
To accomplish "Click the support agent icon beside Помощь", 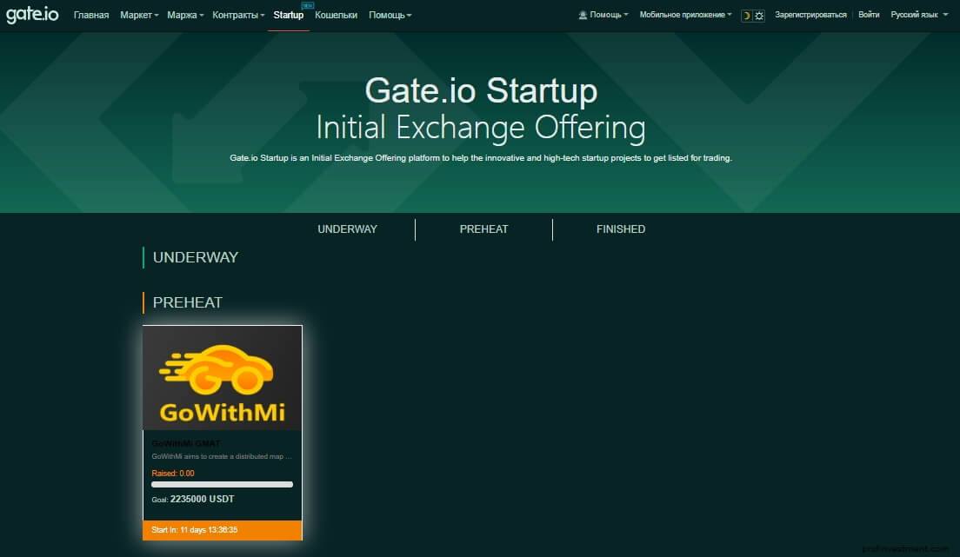I will (583, 15).
